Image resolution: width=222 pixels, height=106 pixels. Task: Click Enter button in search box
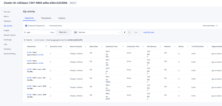coord(52,32)
